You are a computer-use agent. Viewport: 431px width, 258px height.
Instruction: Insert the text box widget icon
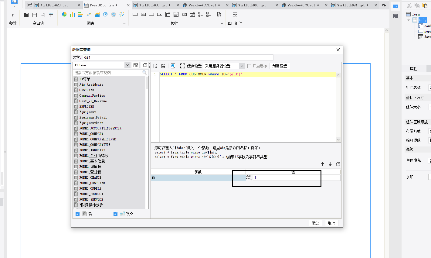click(x=135, y=14)
